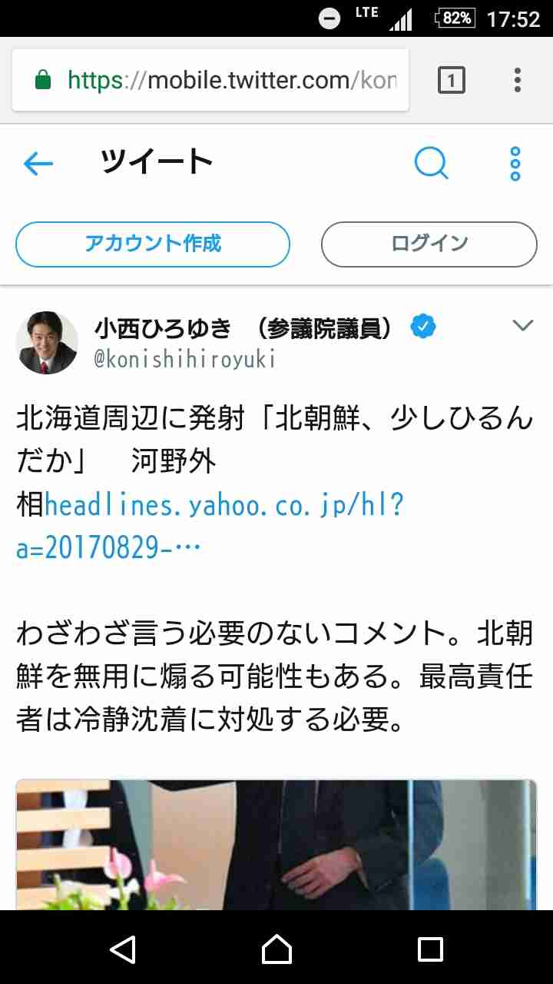Open the browser tab switcher showing 1
553x984 pixels.
pos(452,80)
